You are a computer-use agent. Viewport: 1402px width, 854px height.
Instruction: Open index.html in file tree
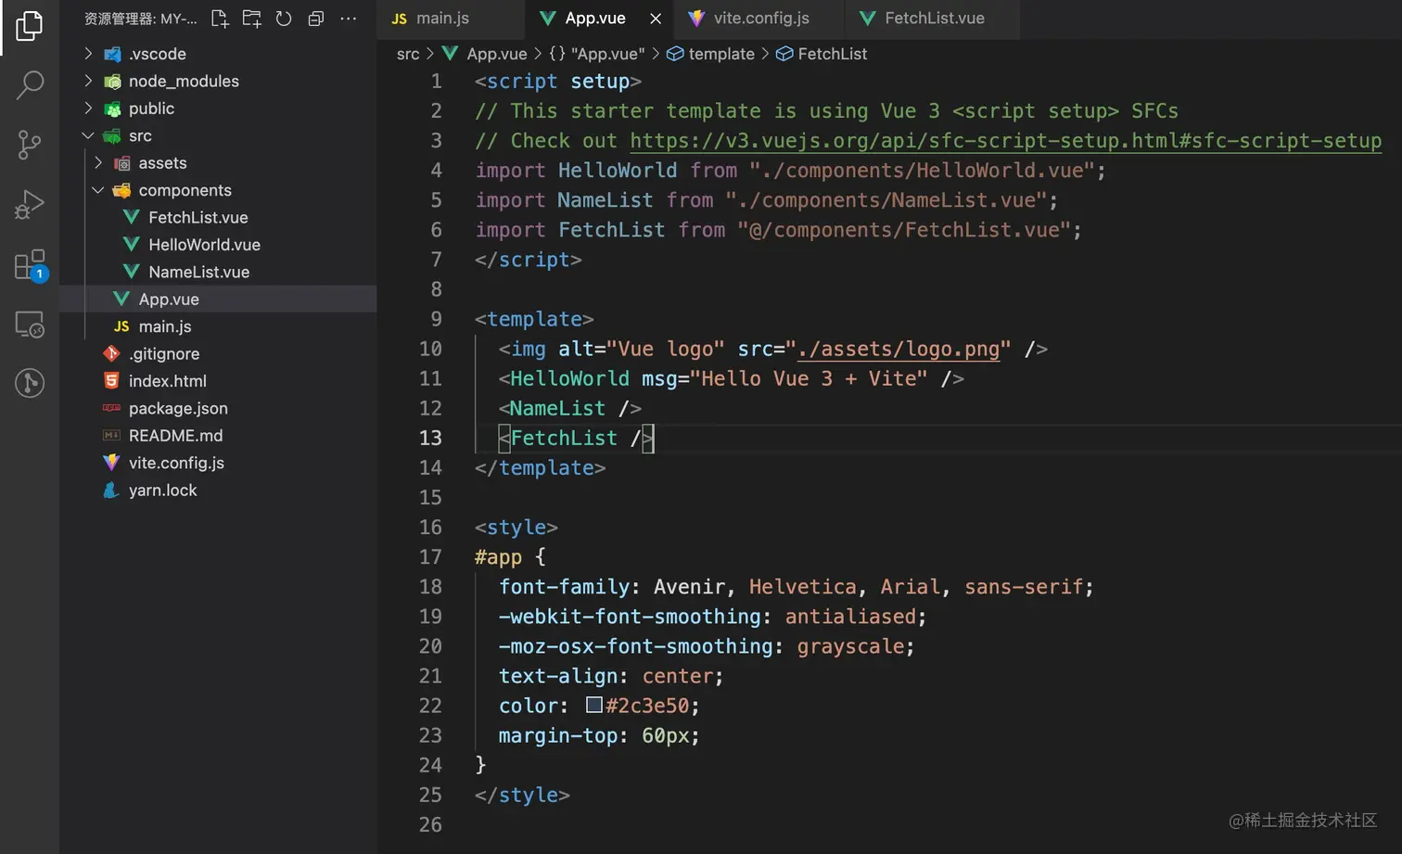pyautogui.click(x=218, y=381)
